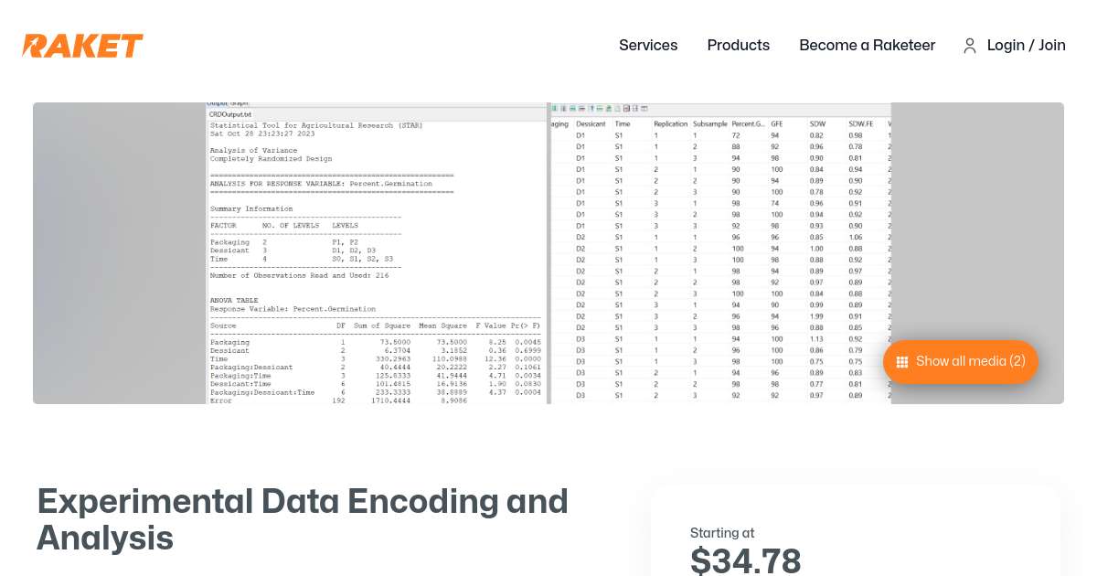This screenshot has height=576, width=1097.
Task: Click the $34.78 starting price
Action: coord(746,559)
